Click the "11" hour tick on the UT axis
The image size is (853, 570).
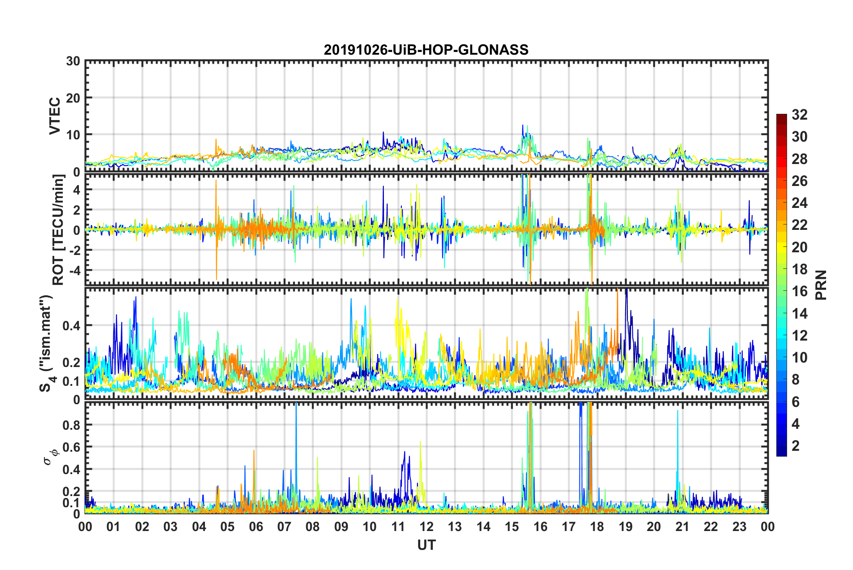click(x=398, y=527)
